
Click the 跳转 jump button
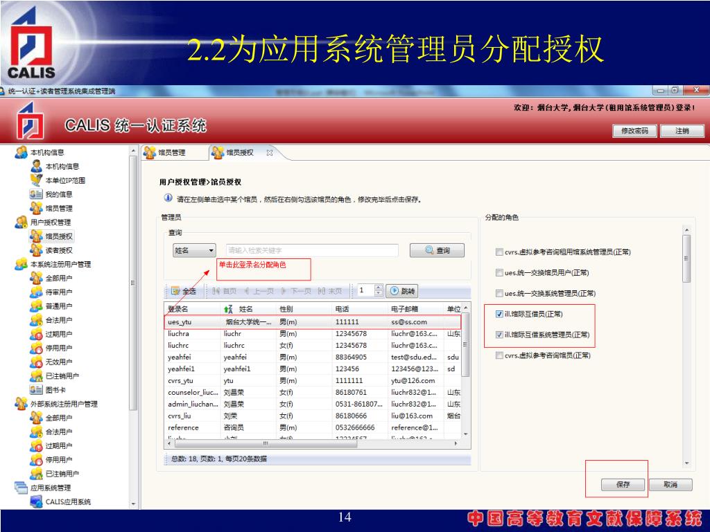click(402, 291)
